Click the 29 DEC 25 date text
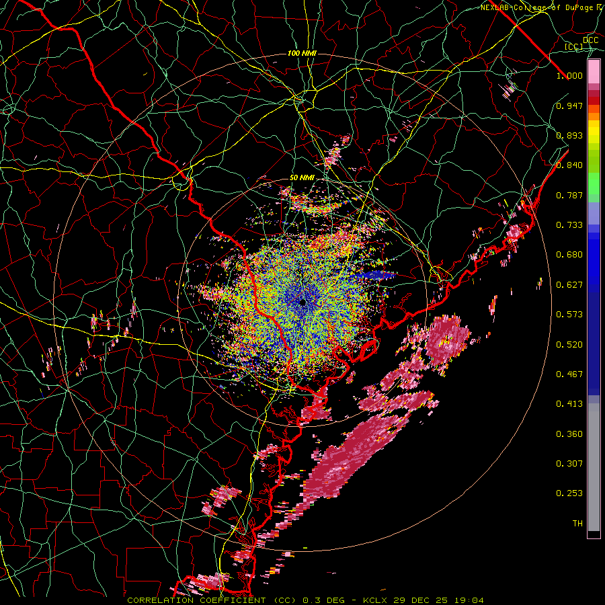The height and width of the screenshot is (605, 605). tap(420, 600)
